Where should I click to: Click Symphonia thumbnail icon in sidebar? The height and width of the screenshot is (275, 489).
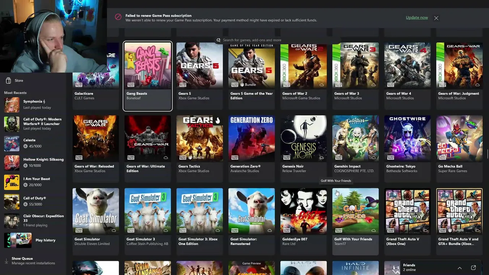(11, 105)
